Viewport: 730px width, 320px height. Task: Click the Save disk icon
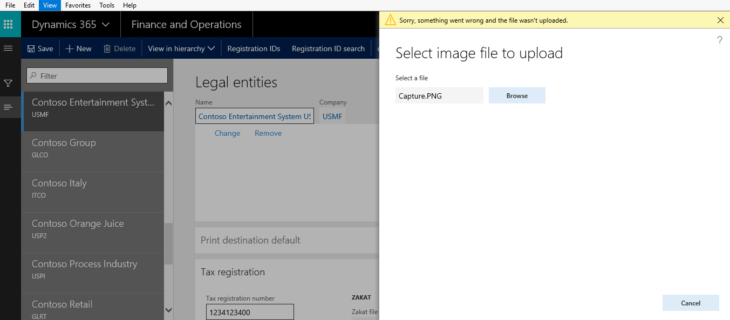click(x=31, y=48)
